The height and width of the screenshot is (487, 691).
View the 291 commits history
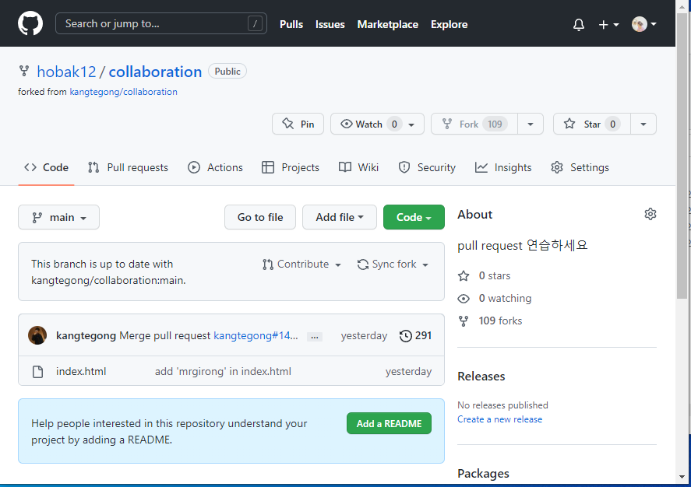415,335
